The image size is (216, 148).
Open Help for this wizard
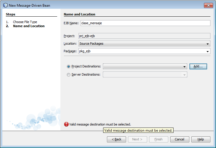pos(201,140)
